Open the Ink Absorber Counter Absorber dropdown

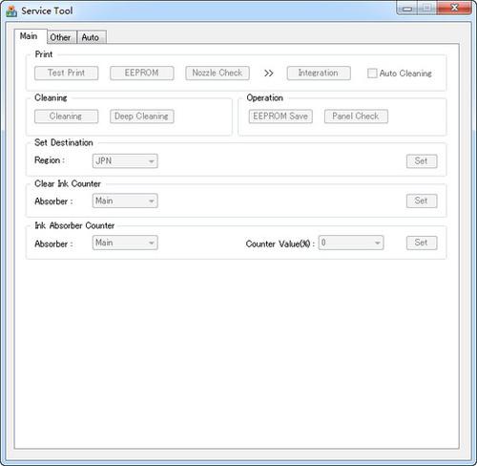pos(125,243)
